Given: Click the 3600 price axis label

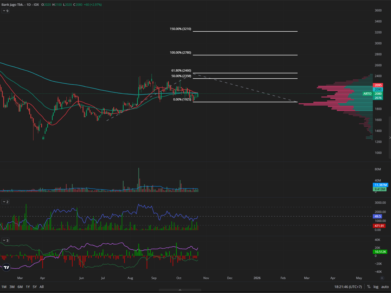Looking at the screenshot, I should [378, 10].
